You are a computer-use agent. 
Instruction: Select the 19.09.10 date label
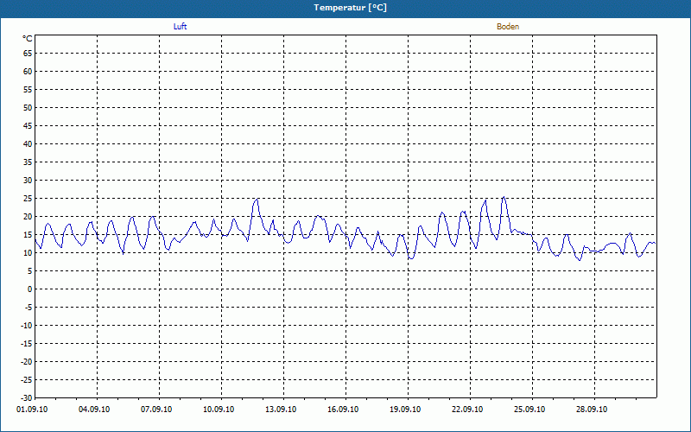point(405,409)
